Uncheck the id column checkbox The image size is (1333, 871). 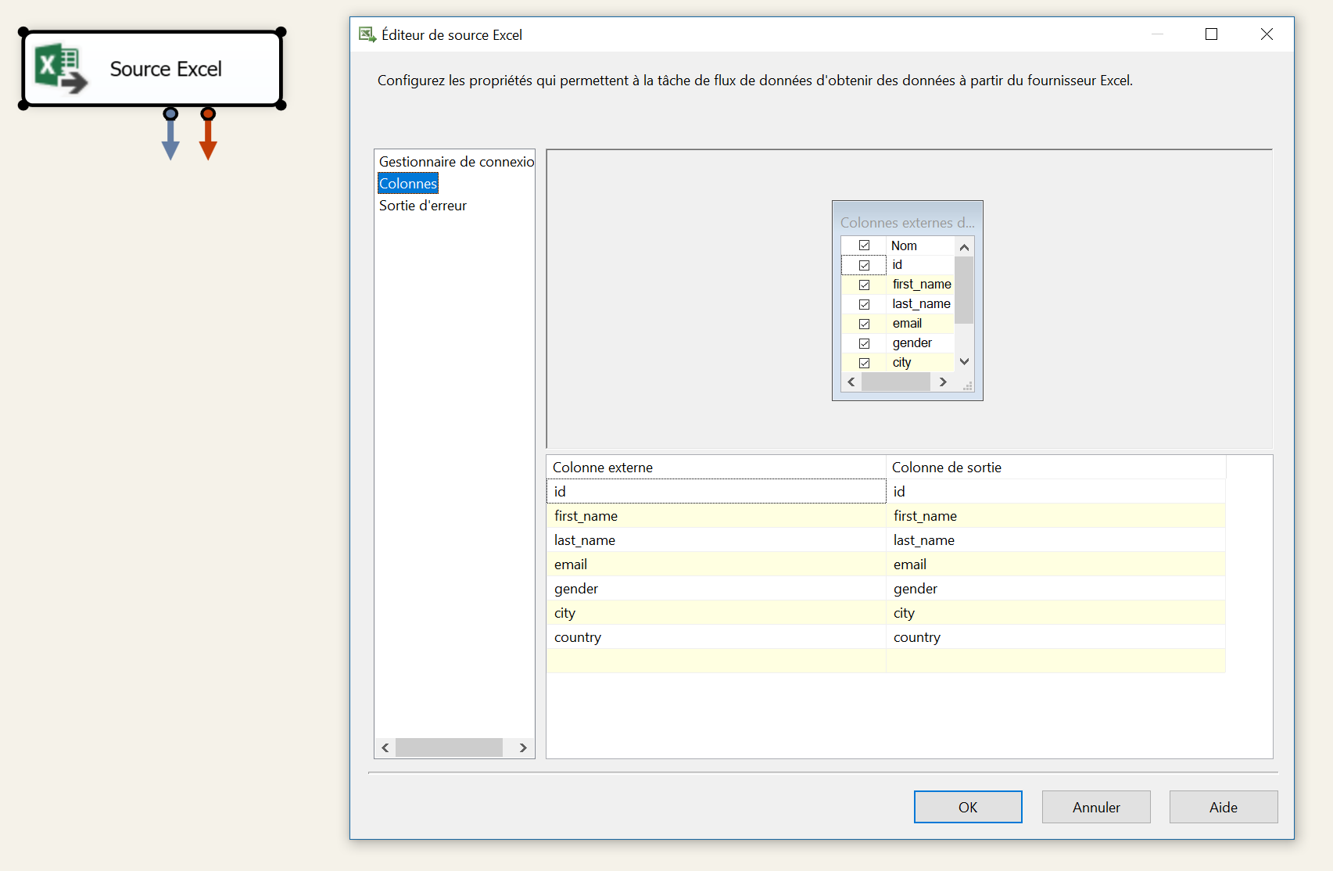click(864, 265)
